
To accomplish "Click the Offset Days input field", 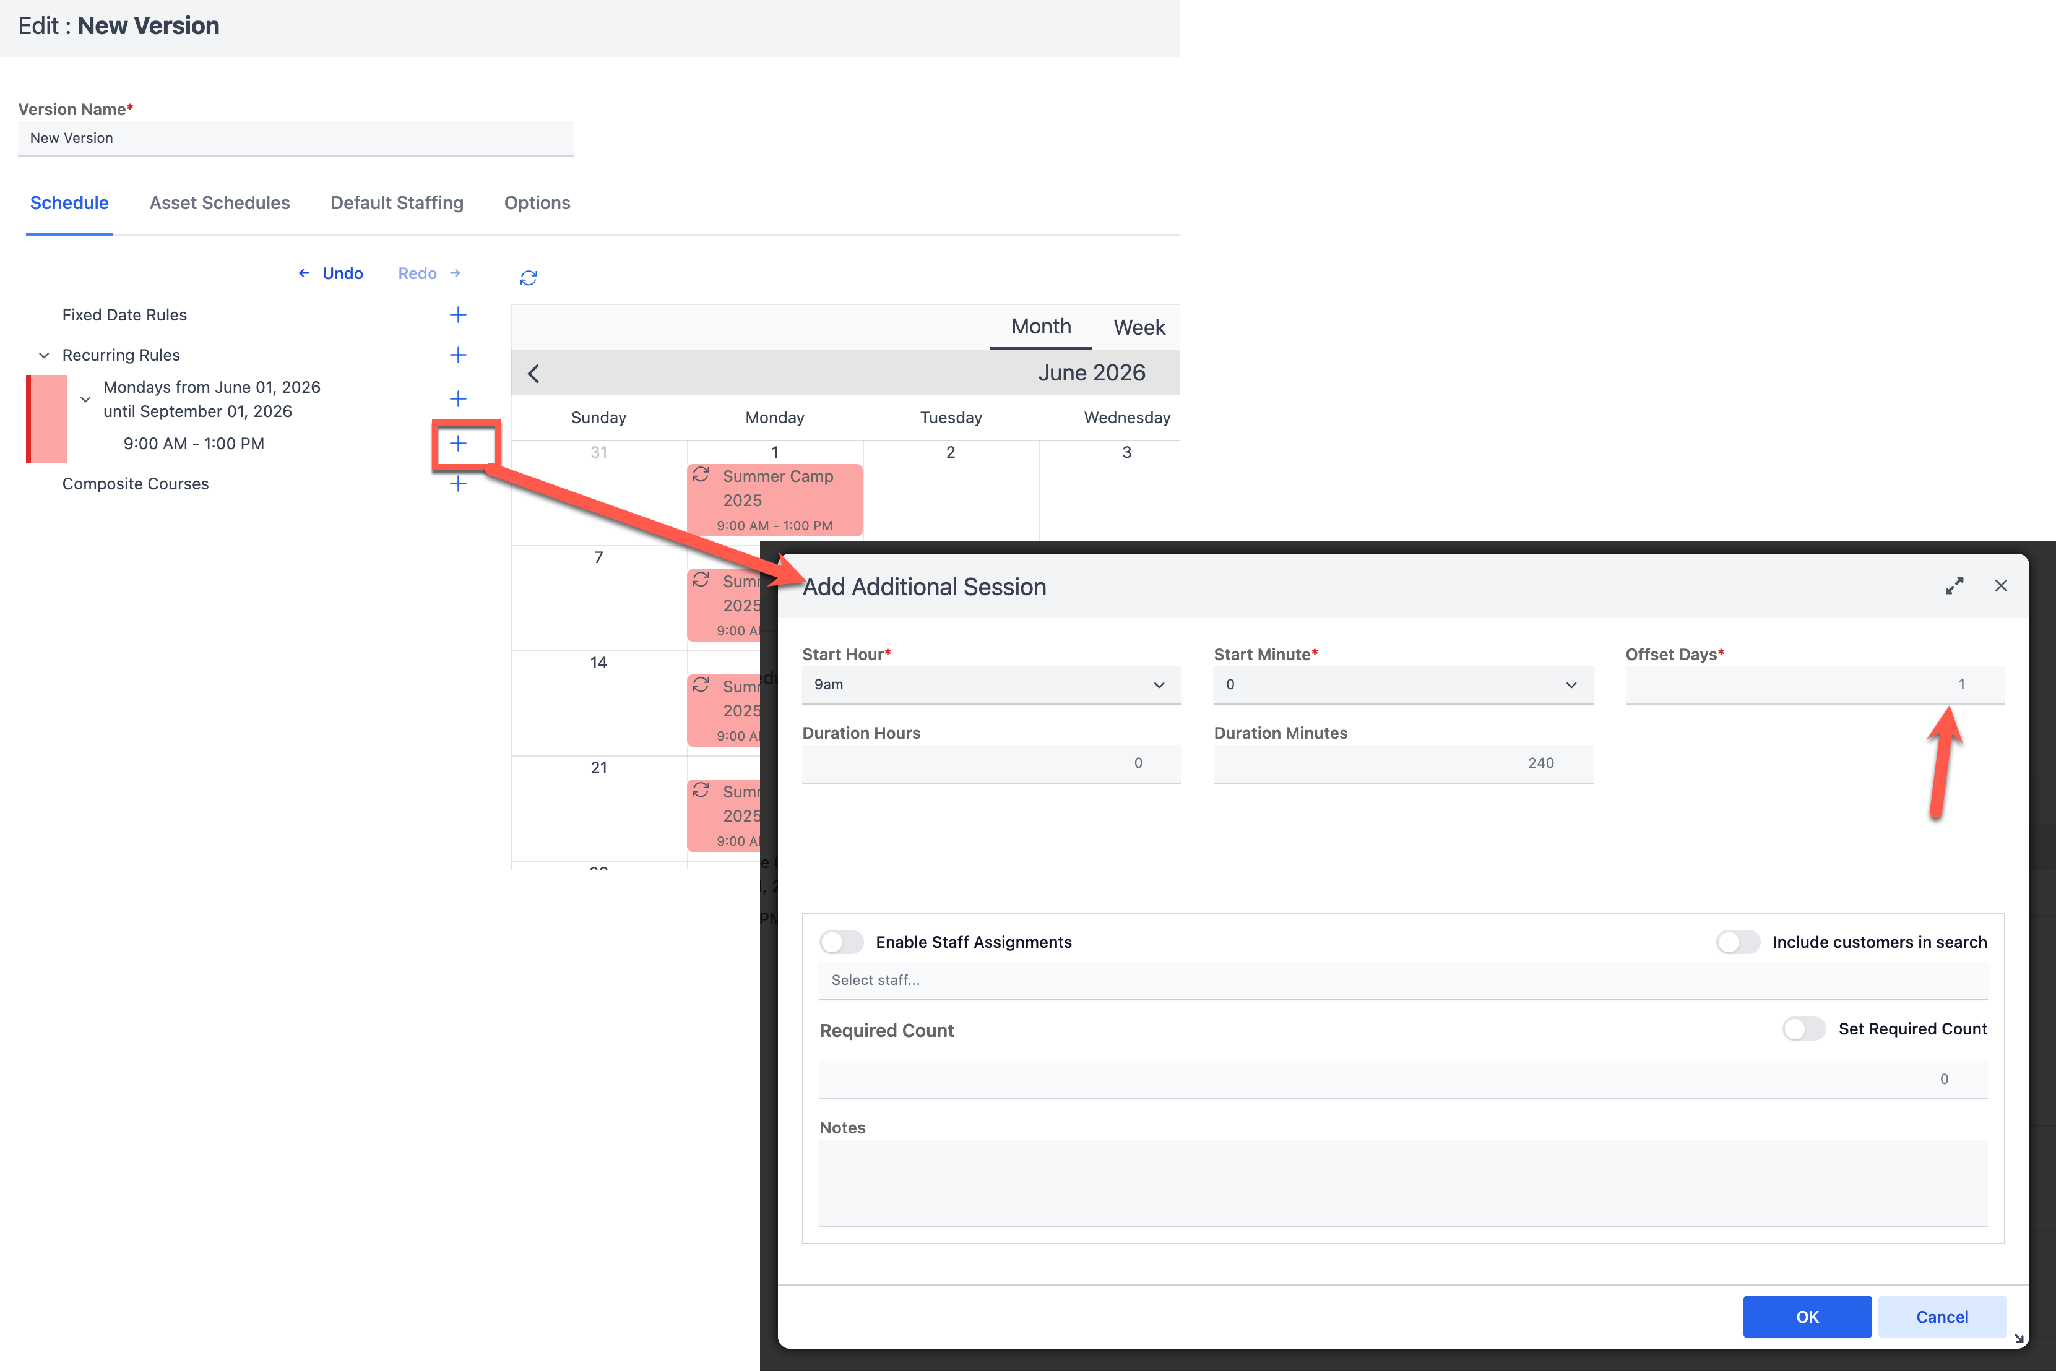I will (1814, 685).
